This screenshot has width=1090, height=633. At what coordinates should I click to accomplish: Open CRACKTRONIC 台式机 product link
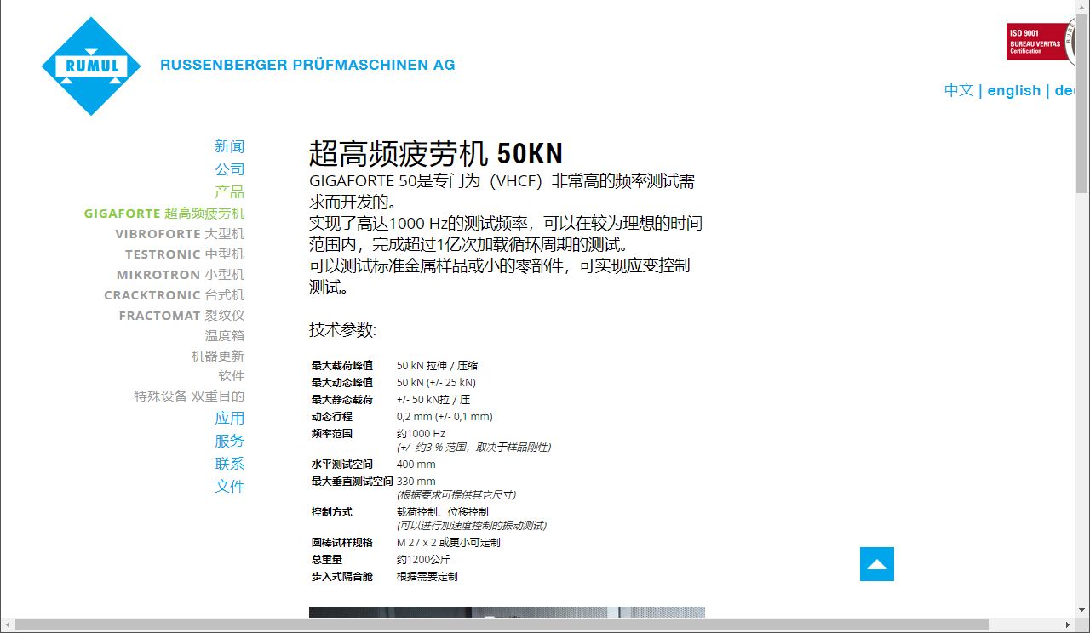(x=174, y=295)
